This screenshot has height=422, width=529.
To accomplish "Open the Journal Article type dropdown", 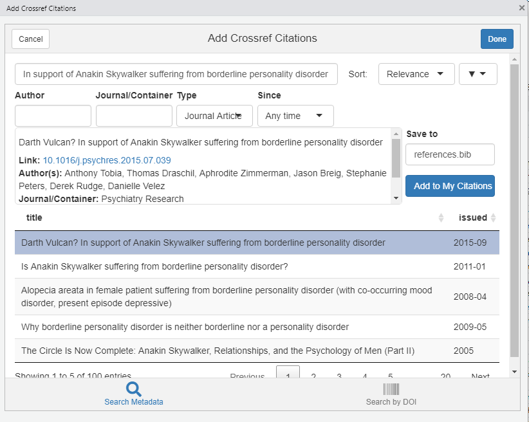I will (214, 116).
